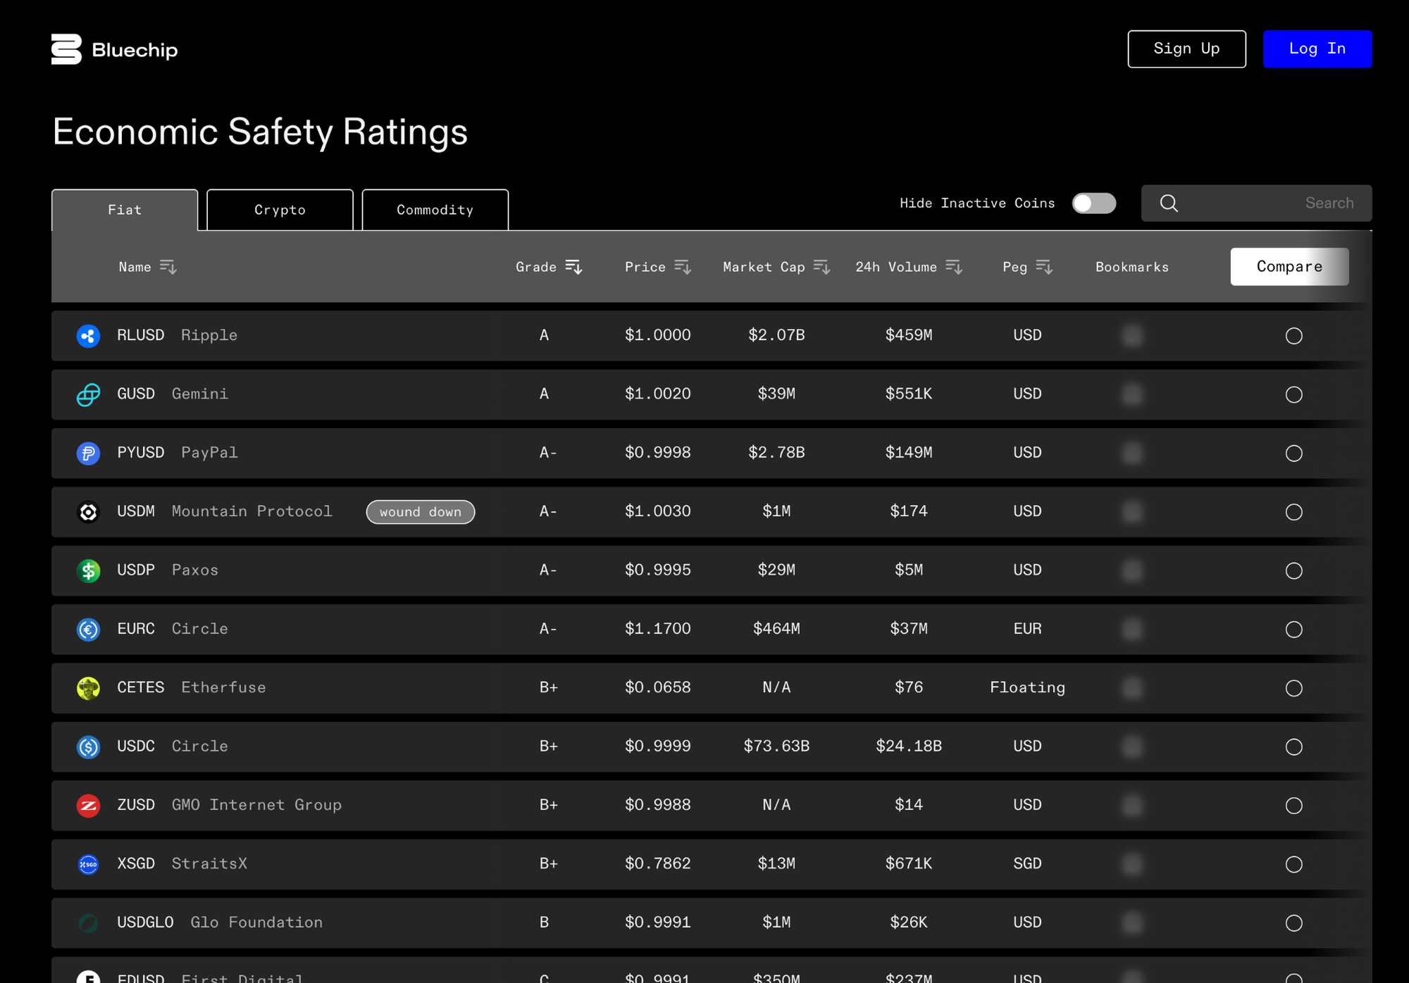Screen dimensions: 1409x983
Task: Click the Floating peg value for CETES
Action: [1027, 688]
